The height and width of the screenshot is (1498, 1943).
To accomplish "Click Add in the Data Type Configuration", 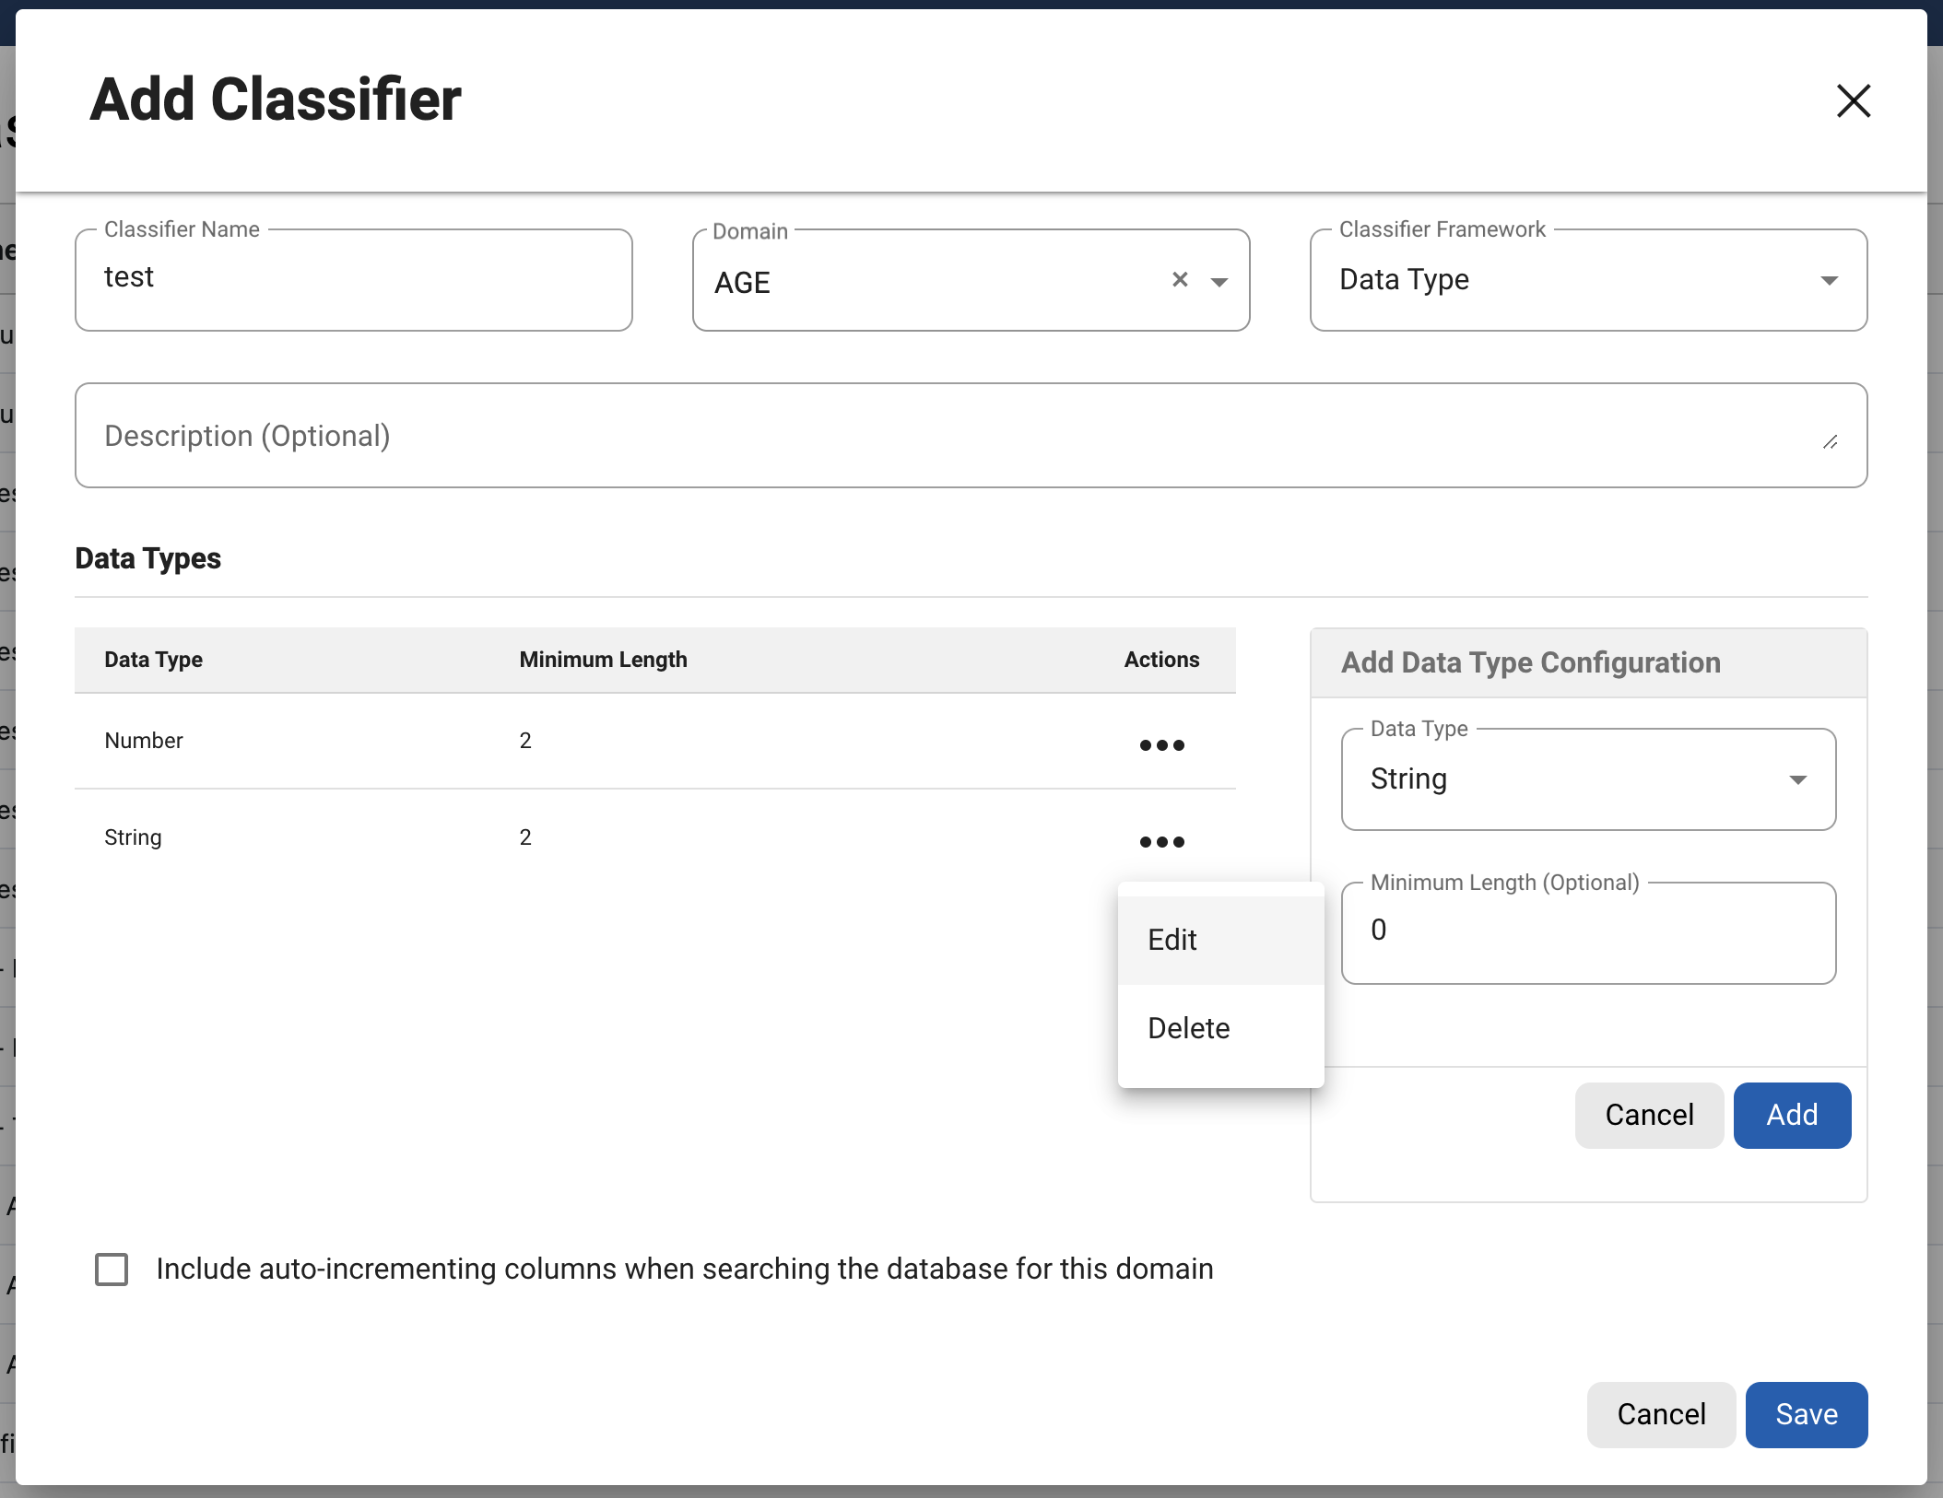I will (x=1791, y=1115).
